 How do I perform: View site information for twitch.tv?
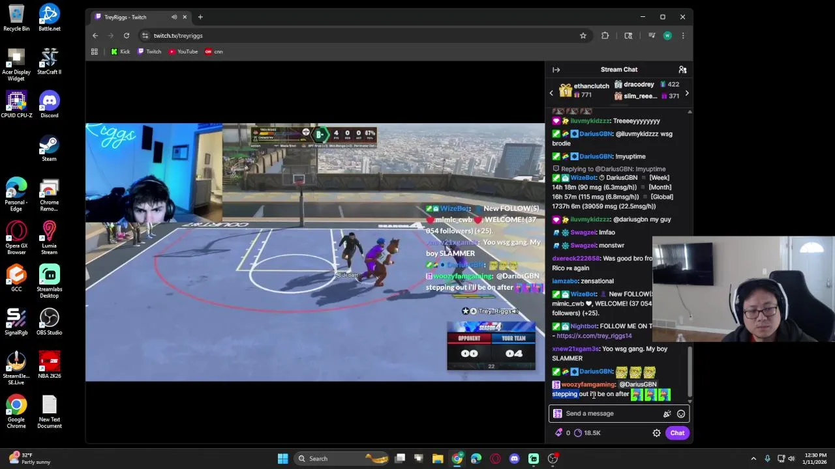coord(145,36)
